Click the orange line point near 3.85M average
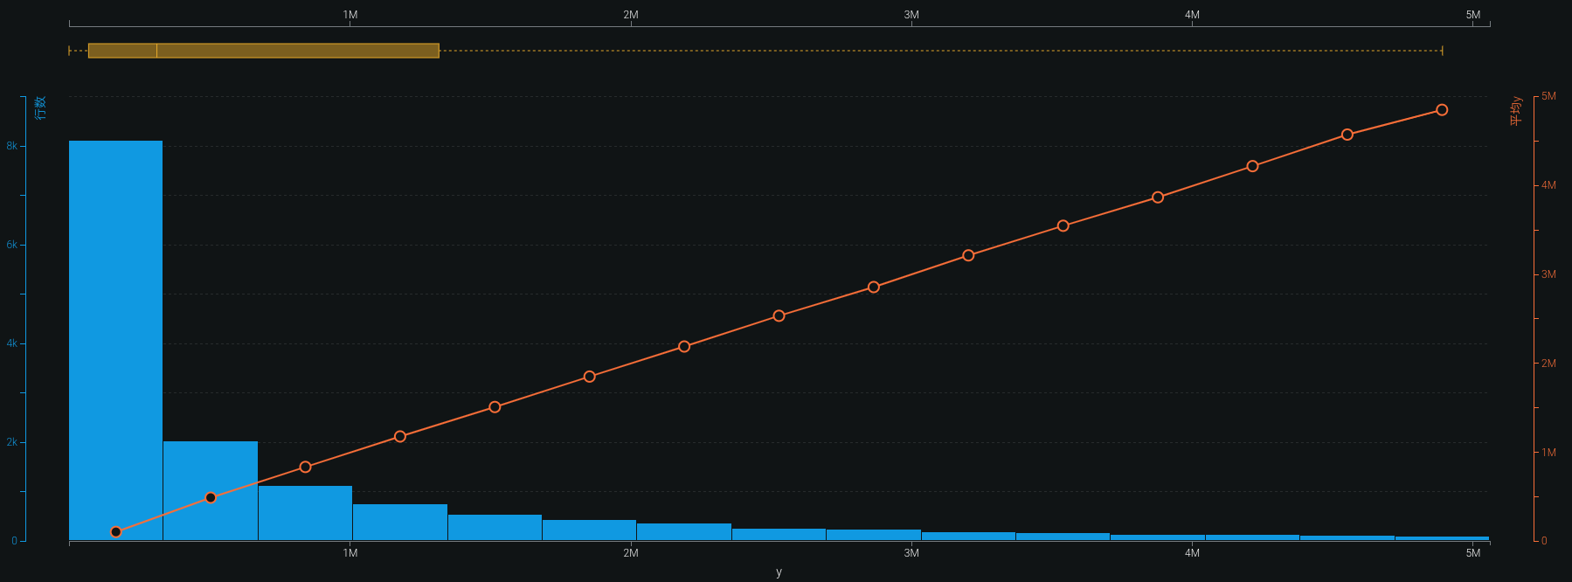Viewport: 1572px width, 582px height. pos(1158,197)
